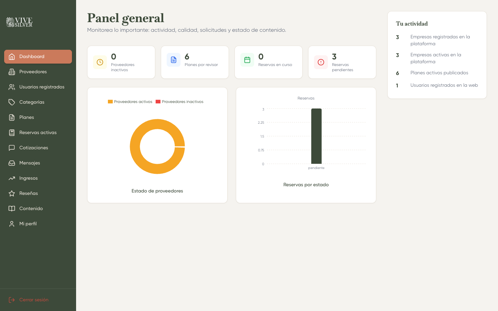Select Mi perfil in the sidebar
Screen dimensions: 498x311
(x=28, y=224)
